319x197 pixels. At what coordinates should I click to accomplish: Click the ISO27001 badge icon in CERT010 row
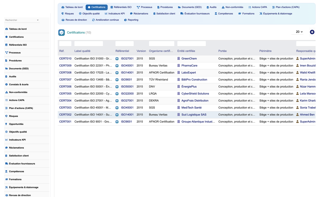pyautogui.click(x=117, y=59)
